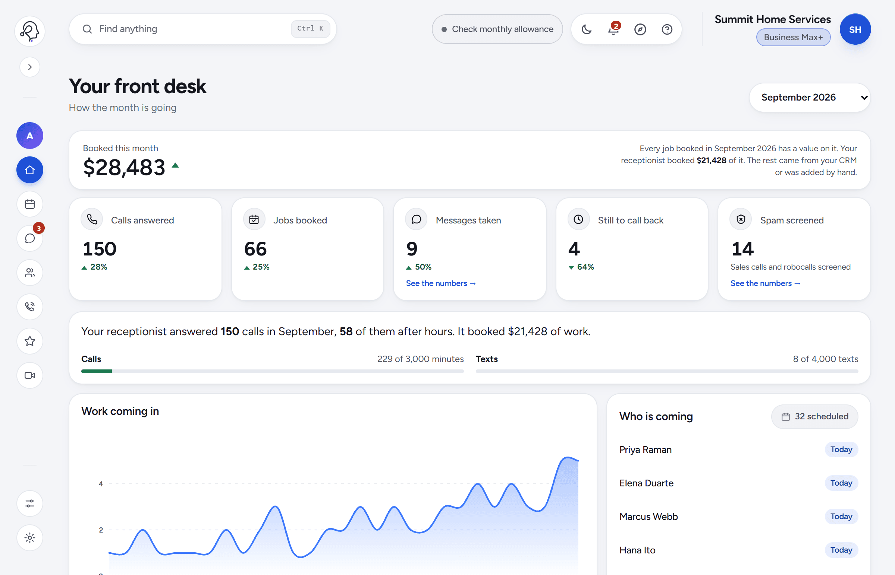Follow See the numbers link under Spam screened
The height and width of the screenshot is (575, 895).
coord(765,283)
